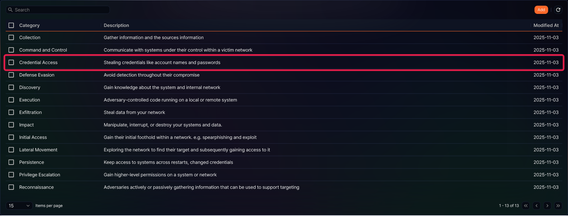Image resolution: width=568 pixels, height=216 pixels.
Task: Click the search magnifier icon
Action: pyautogui.click(x=10, y=10)
